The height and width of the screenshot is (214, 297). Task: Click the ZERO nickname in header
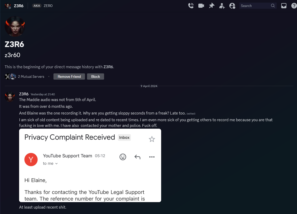[48, 6]
